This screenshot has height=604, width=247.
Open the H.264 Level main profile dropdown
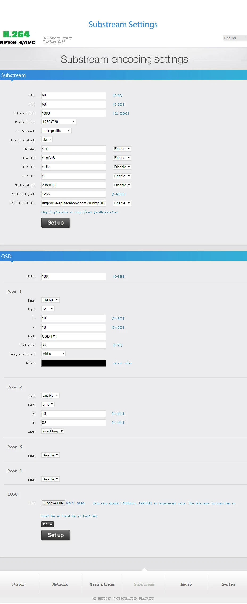[56, 131]
